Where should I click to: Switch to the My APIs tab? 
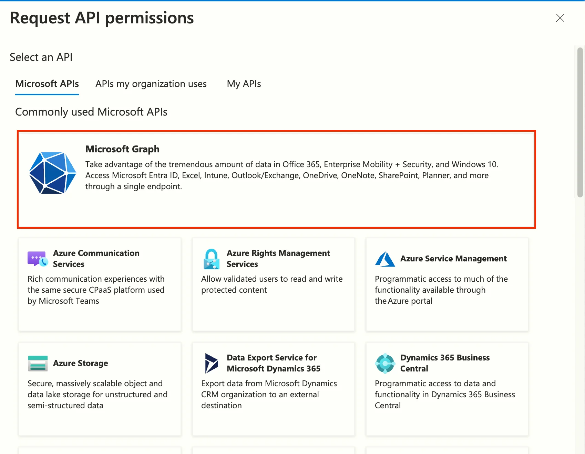pos(244,84)
